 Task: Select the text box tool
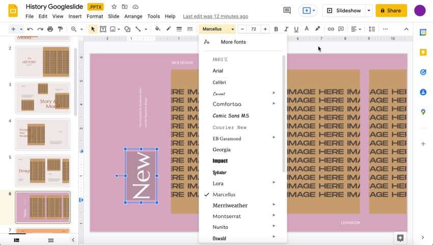pos(103,29)
